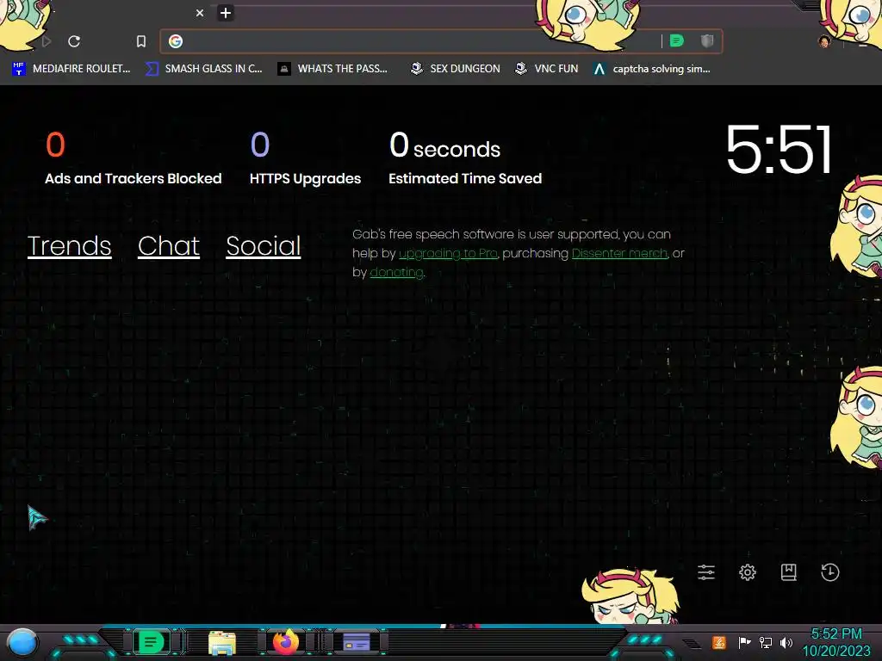Open the VNC FUN bookmark
The width and height of the screenshot is (882, 661).
[x=546, y=69]
